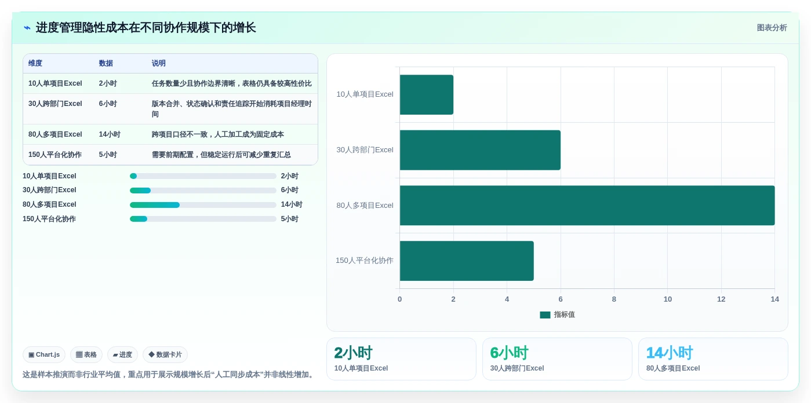Click the 14小时 value beside progress bar

[x=292, y=205]
